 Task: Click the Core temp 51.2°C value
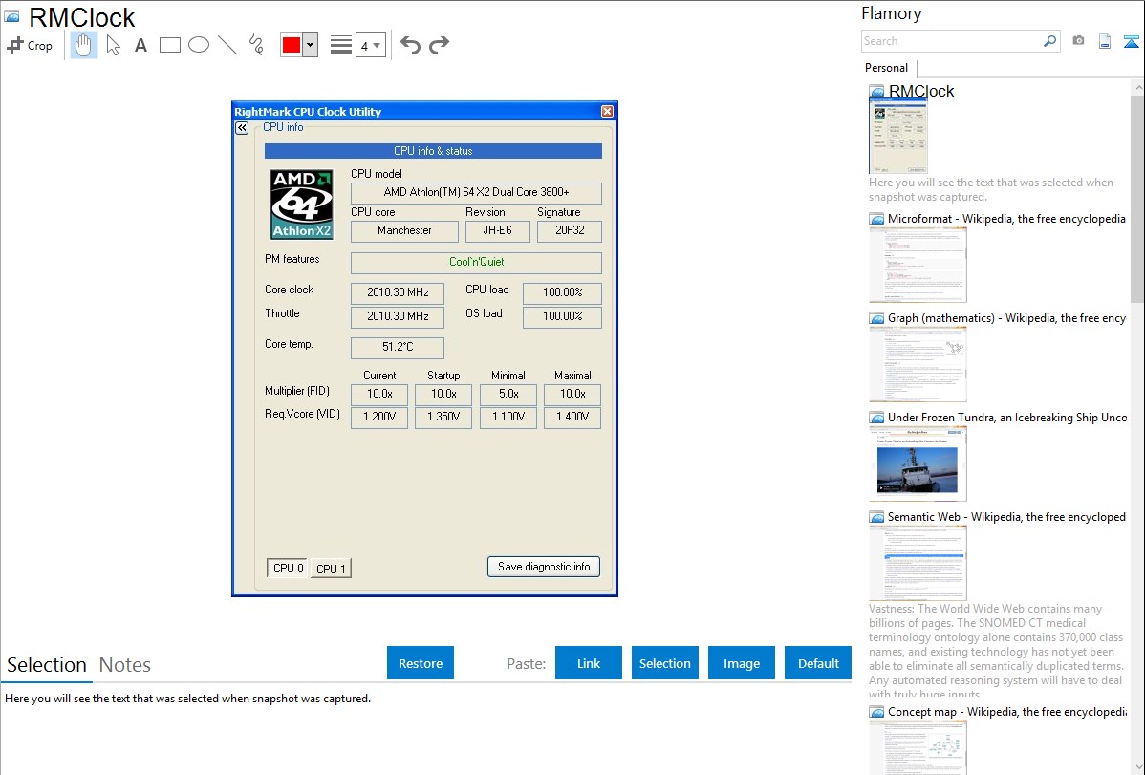(398, 347)
